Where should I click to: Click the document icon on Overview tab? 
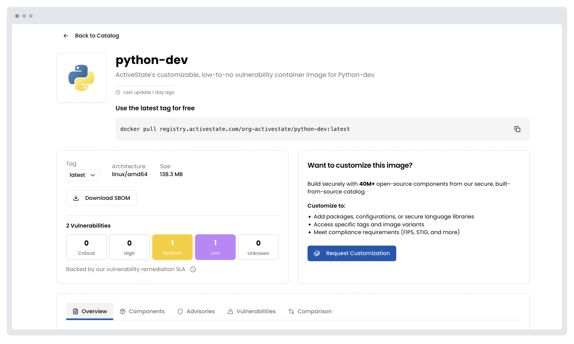(x=75, y=311)
